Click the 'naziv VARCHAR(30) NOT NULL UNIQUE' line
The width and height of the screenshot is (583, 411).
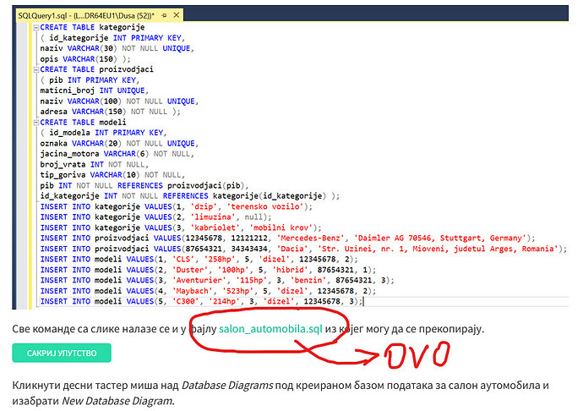(x=117, y=48)
